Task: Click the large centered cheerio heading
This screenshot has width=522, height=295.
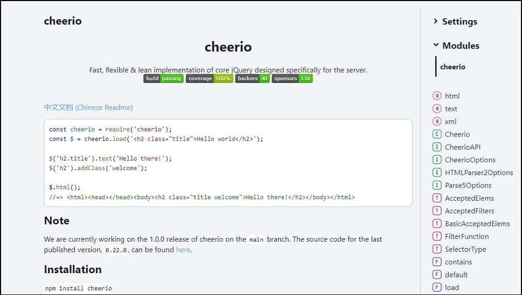Action: [228, 46]
